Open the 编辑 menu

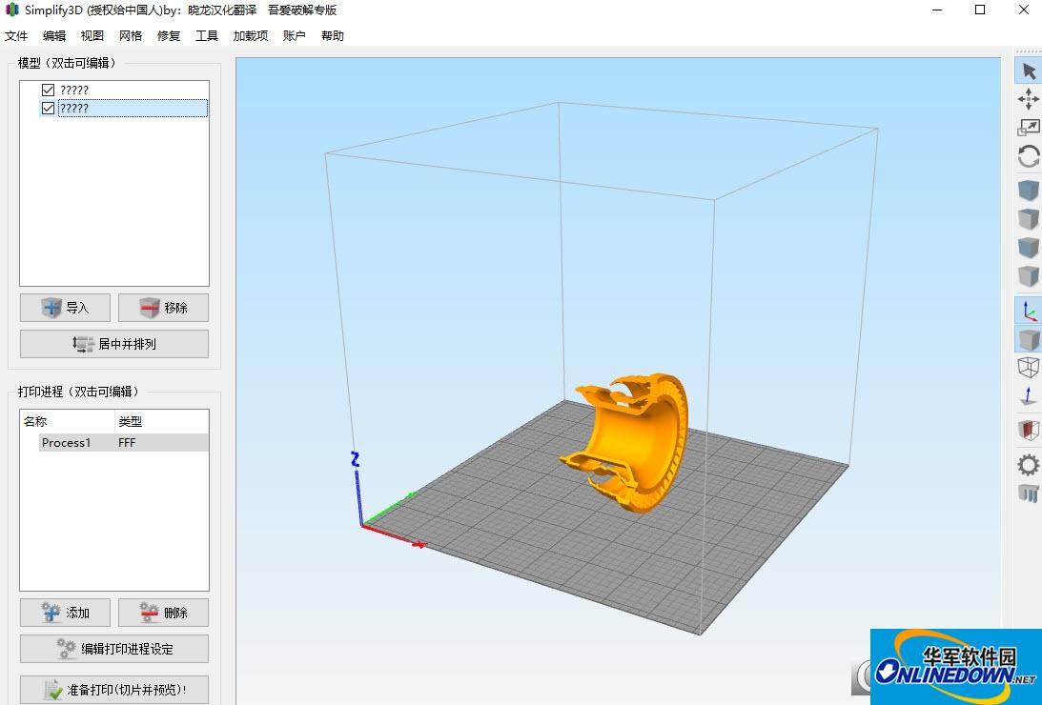pyautogui.click(x=54, y=36)
